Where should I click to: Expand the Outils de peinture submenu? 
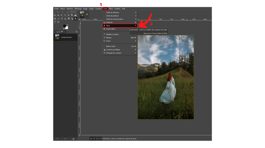point(120,16)
